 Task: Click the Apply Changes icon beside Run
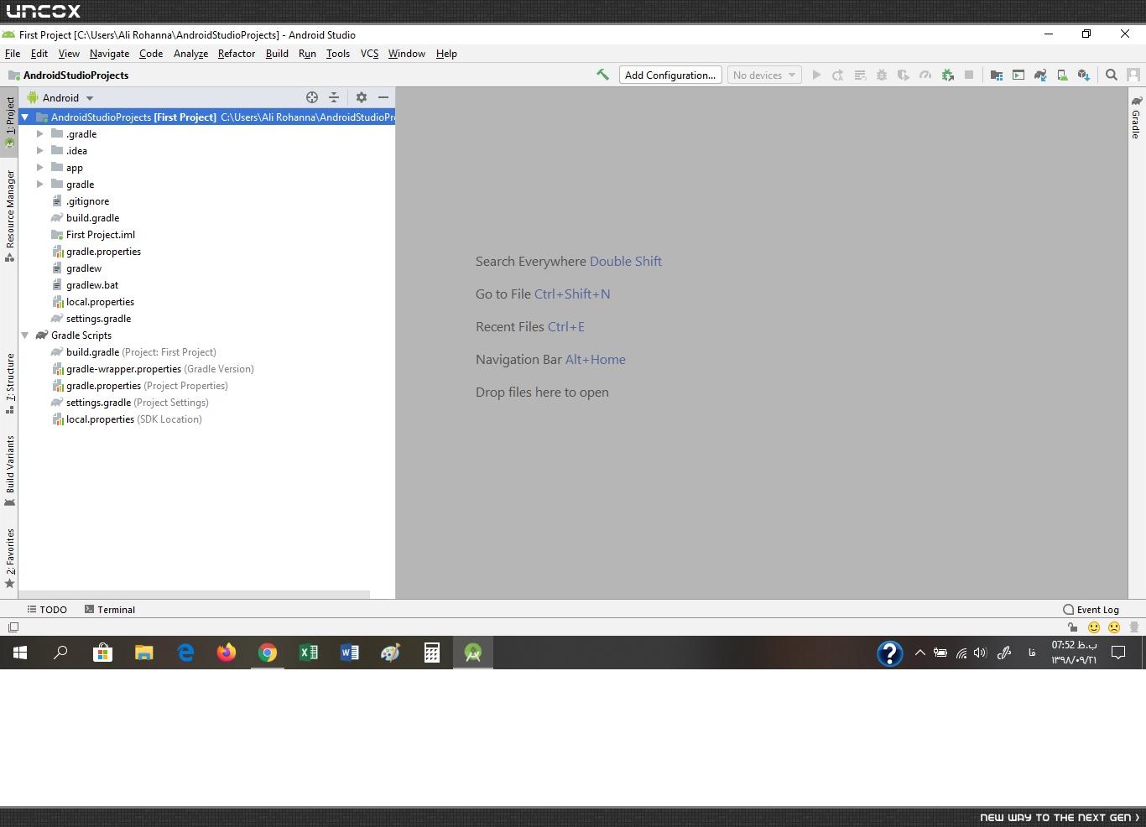pyautogui.click(x=838, y=75)
